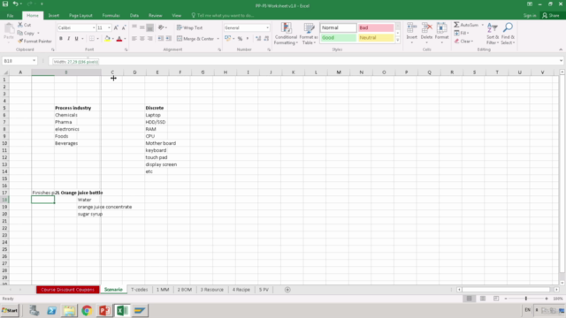Cut the selection with the scissors icon
The image size is (566, 318).
(25, 25)
